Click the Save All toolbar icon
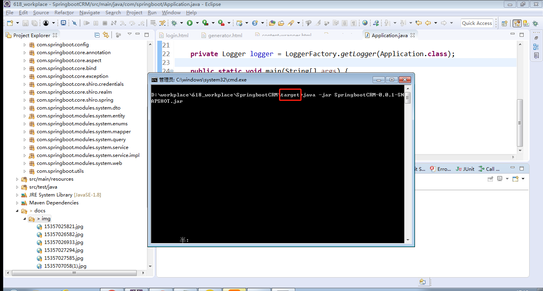This screenshot has height=291, width=543. [x=35, y=23]
